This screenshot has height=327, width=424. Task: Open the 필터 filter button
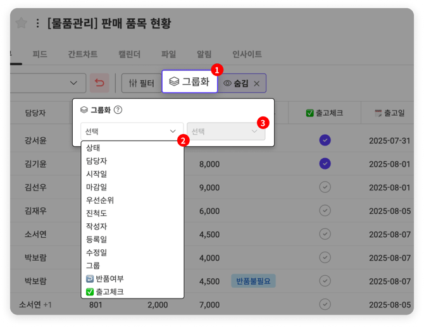tap(138, 83)
